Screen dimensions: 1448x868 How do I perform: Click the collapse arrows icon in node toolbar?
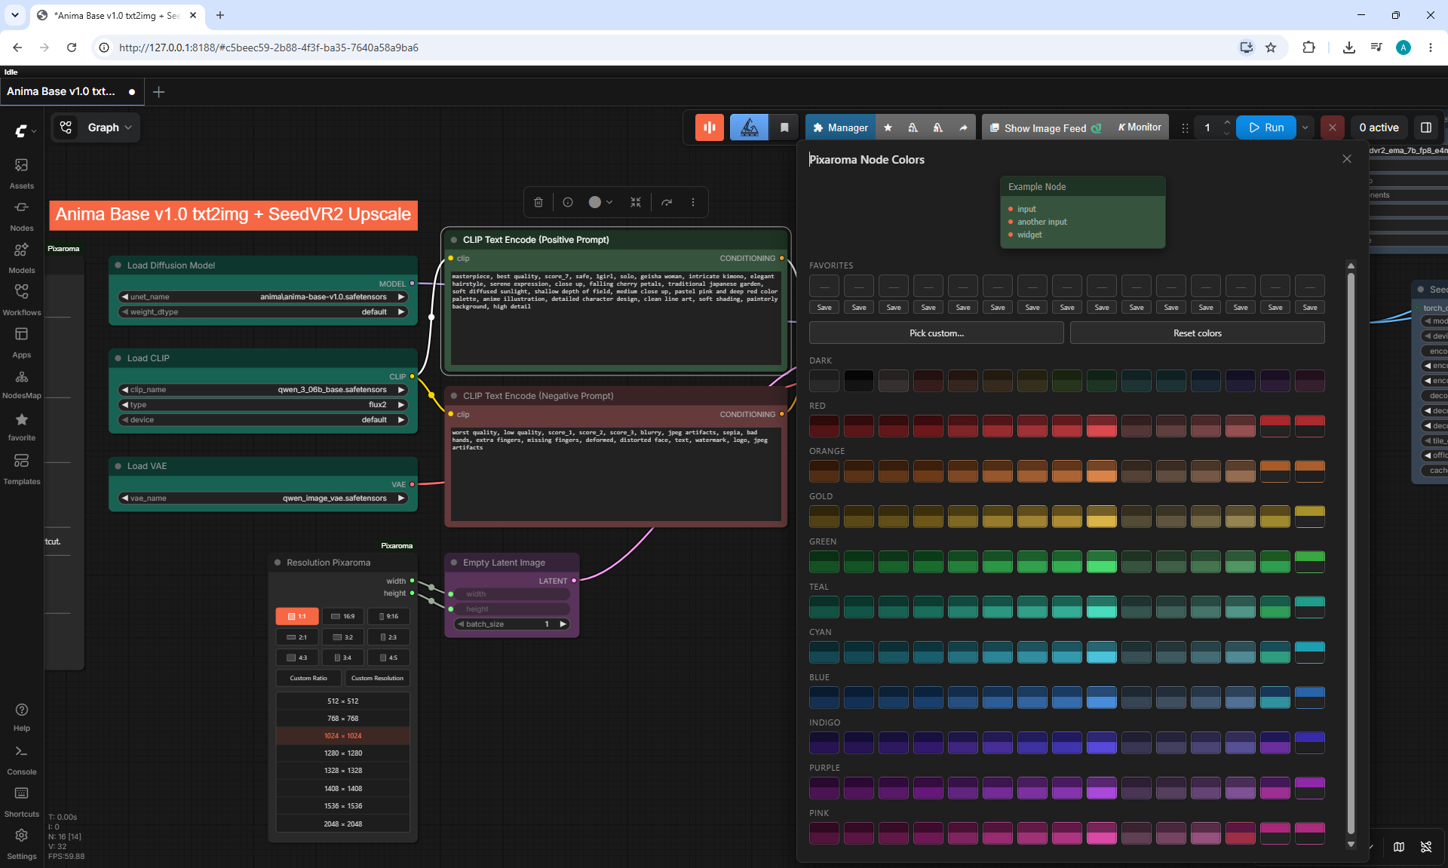click(x=636, y=202)
